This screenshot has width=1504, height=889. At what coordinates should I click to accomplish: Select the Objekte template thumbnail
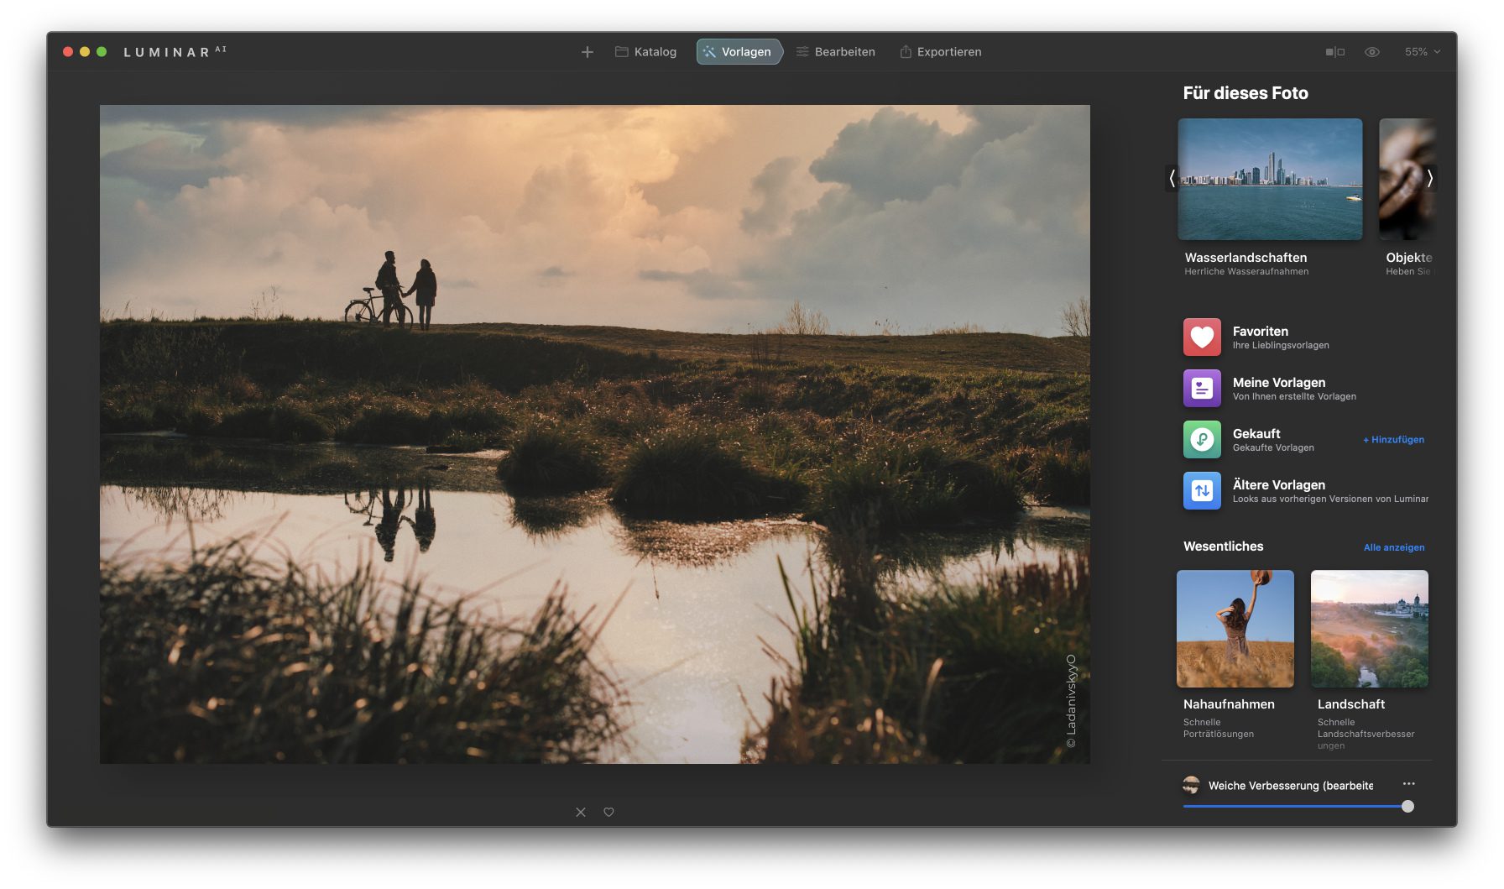[x=1407, y=179]
